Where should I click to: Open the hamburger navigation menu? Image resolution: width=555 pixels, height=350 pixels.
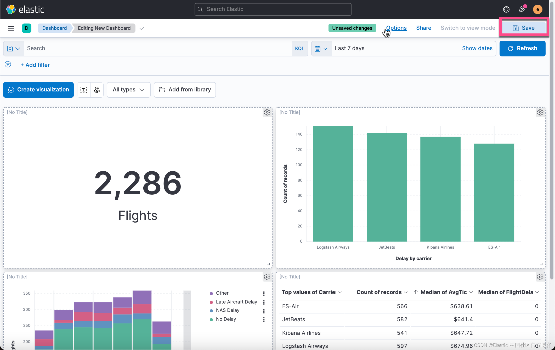11,28
